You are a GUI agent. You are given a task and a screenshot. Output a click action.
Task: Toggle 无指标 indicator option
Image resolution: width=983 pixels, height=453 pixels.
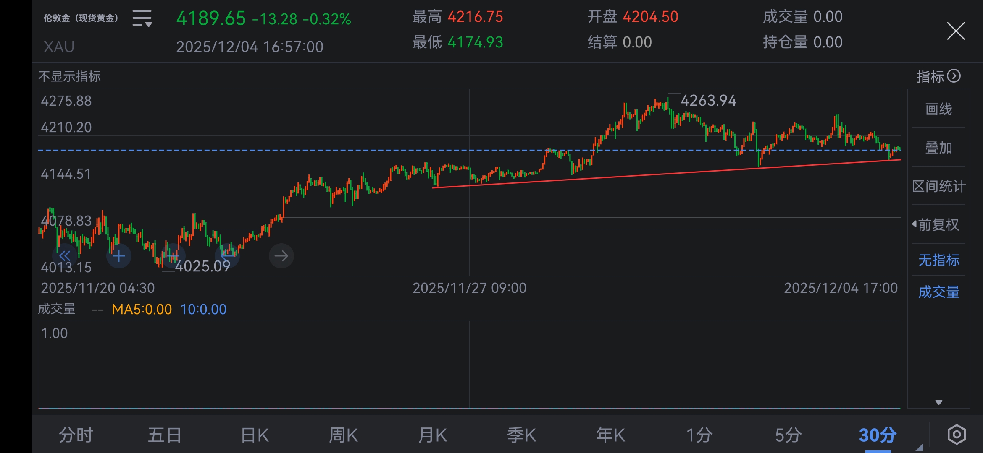(938, 260)
